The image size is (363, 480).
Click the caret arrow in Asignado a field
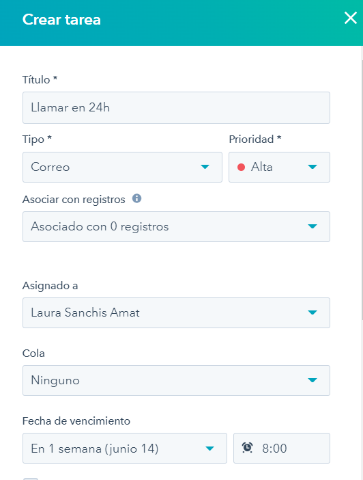coord(313,312)
